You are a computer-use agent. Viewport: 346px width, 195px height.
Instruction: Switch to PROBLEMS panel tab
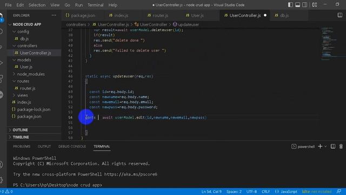22,146
